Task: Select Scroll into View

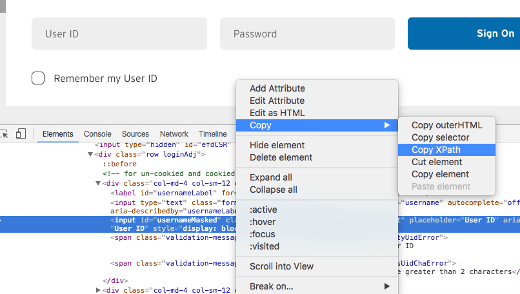Action: 281,266
